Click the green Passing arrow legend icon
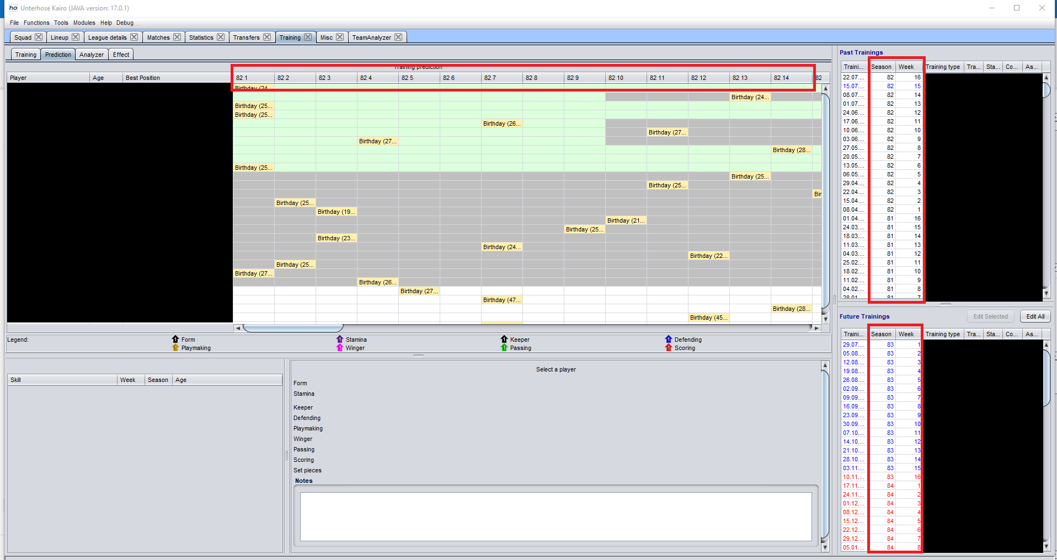 point(504,347)
